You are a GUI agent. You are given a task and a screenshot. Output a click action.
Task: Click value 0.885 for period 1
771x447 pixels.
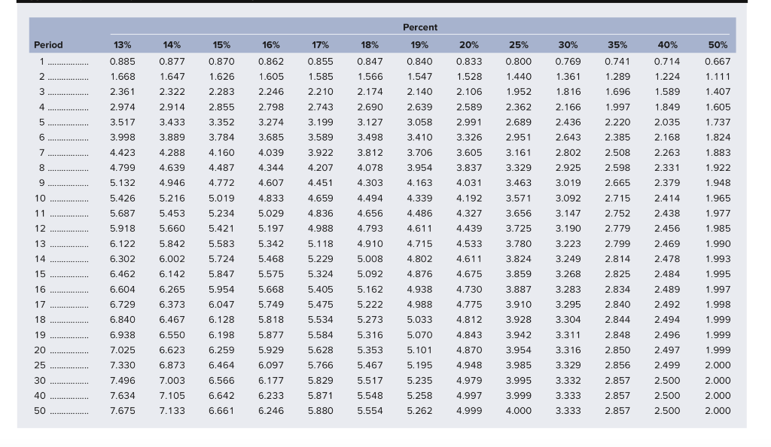(123, 61)
